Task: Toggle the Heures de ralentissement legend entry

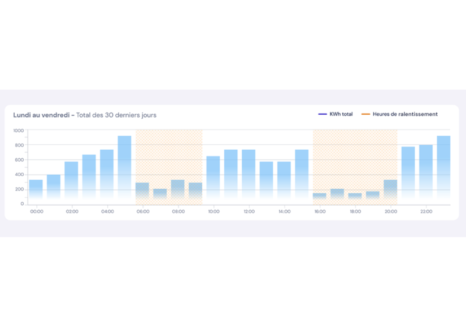Action: click(404, 114)
